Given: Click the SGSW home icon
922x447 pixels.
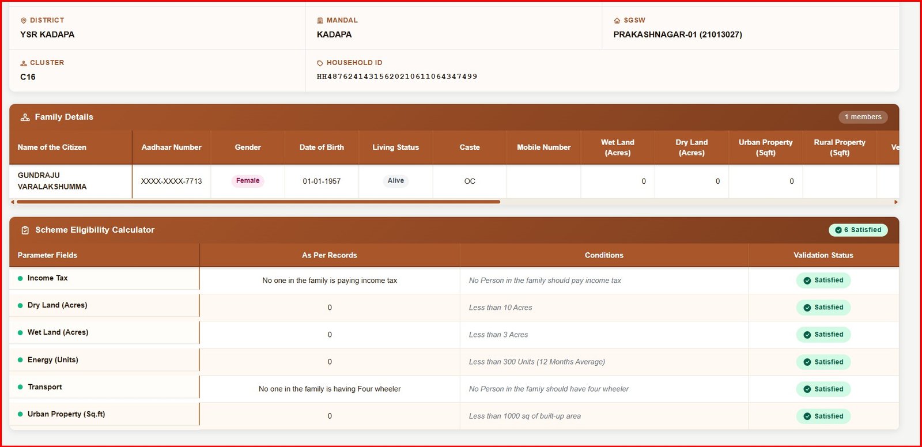Looking at the screenshot, I should coord(617,20).
